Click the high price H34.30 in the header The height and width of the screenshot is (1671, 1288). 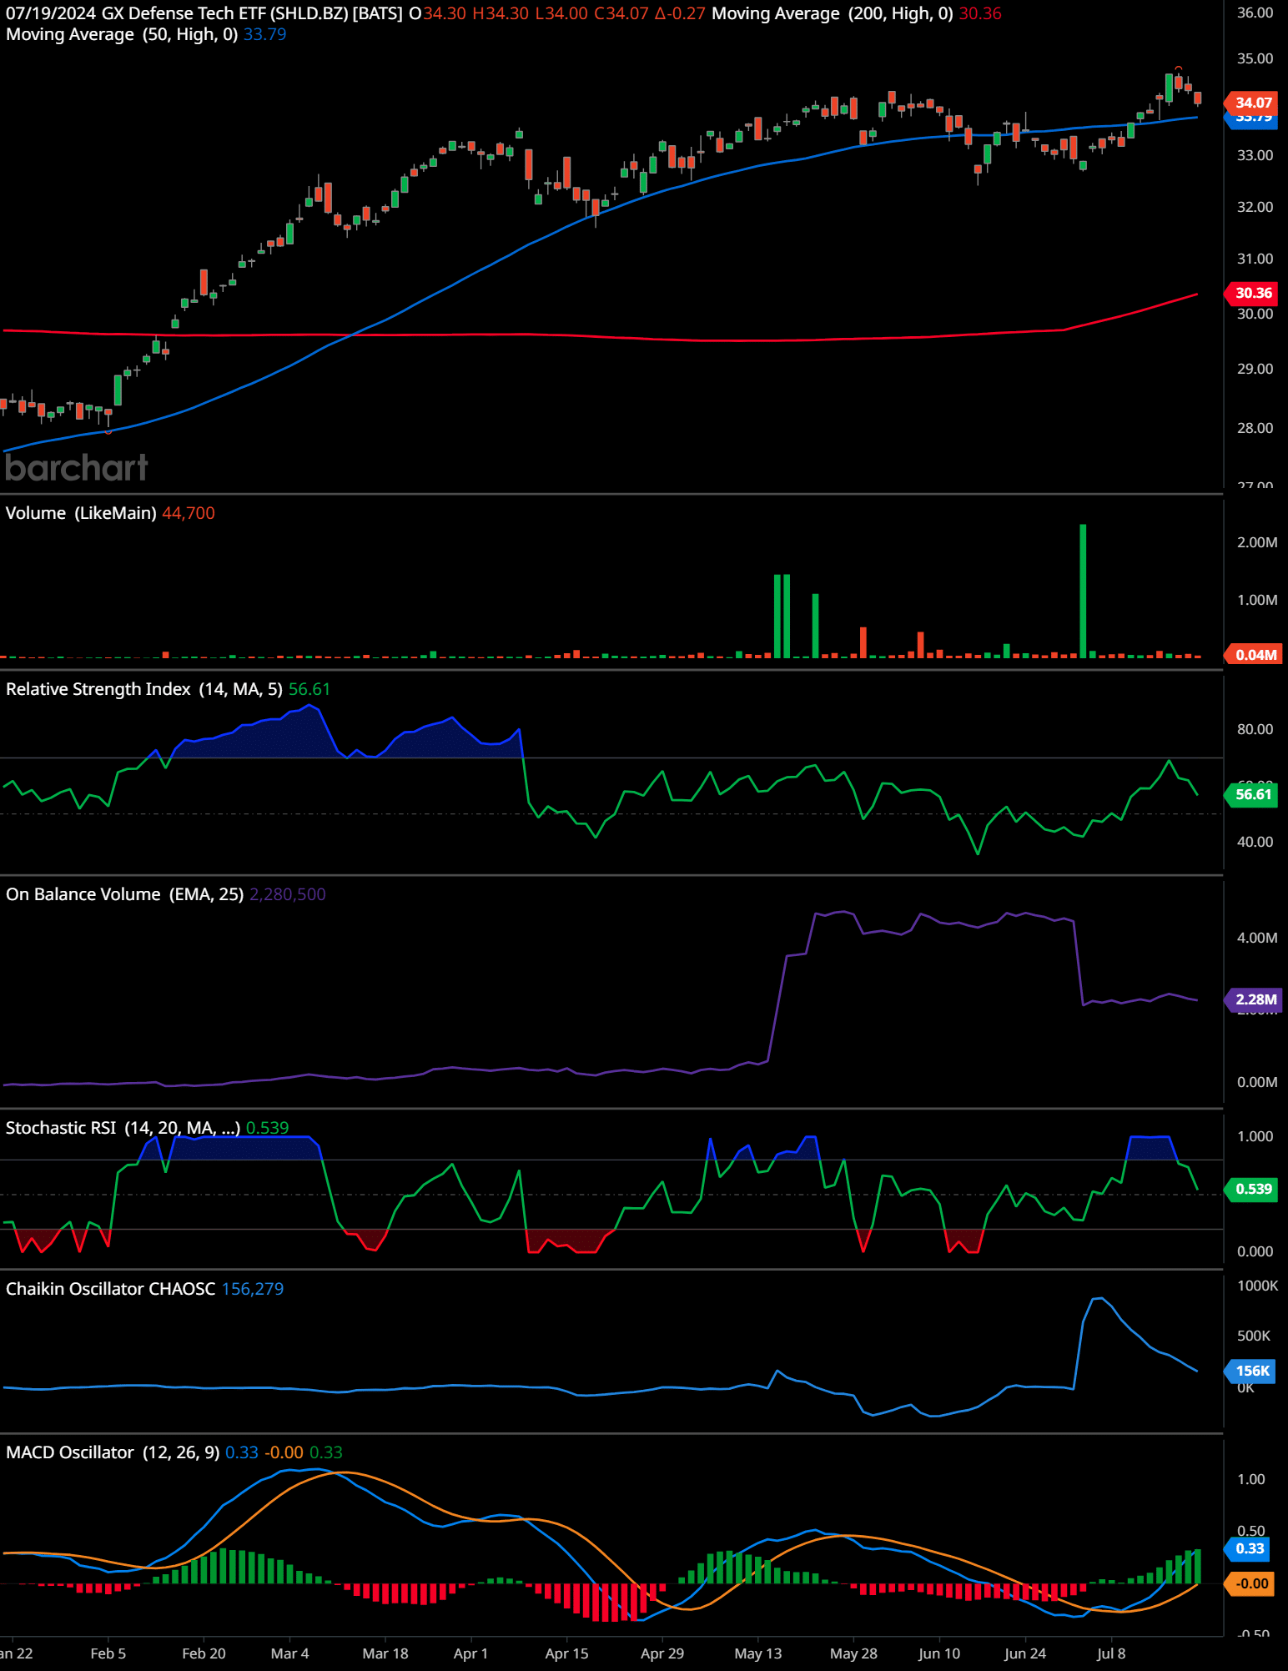(x=501, y=13)
